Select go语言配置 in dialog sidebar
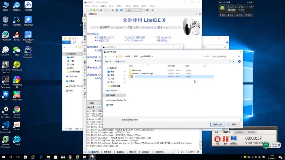The image size is (285, 160). (x=114, y=86)
